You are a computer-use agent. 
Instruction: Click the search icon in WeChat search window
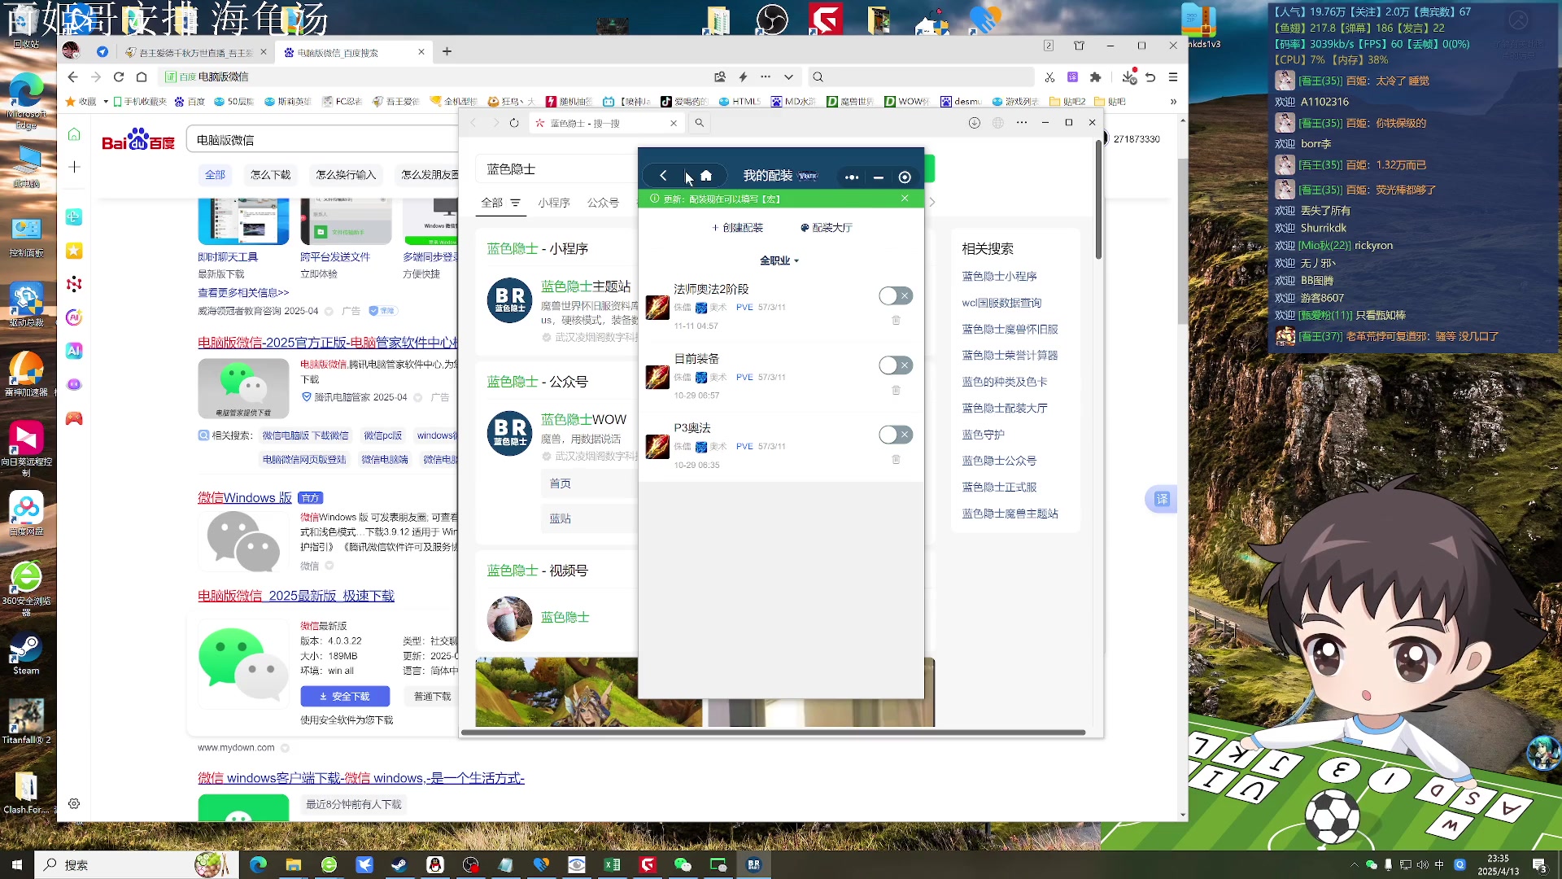699,123
